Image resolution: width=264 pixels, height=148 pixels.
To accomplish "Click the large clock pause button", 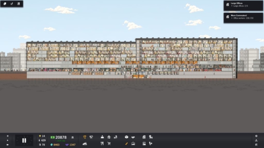I will 24,140.
